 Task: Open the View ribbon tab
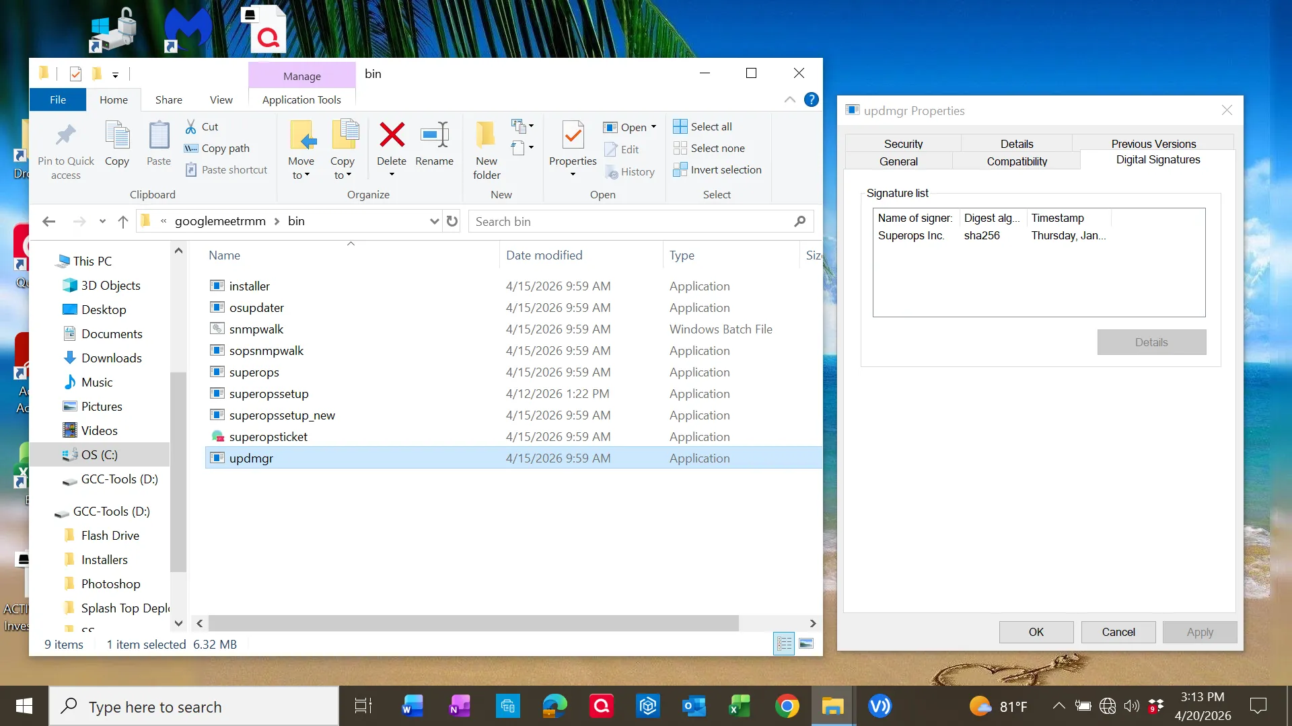point(221,99)
